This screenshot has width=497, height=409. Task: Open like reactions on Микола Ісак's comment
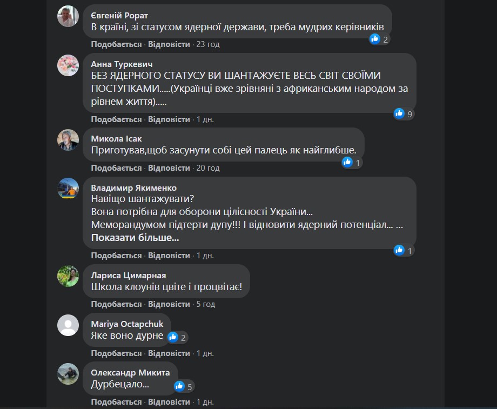tap(352, 163)
